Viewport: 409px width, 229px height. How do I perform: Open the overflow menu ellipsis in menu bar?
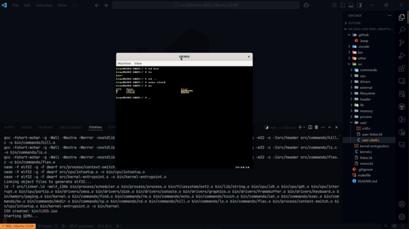pos(75,5)
